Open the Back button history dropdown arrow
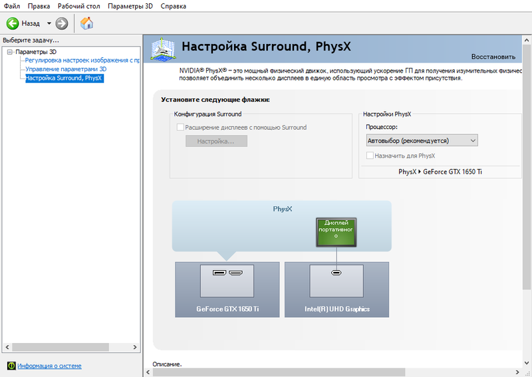Screen dimensions: 532x377 49,23
